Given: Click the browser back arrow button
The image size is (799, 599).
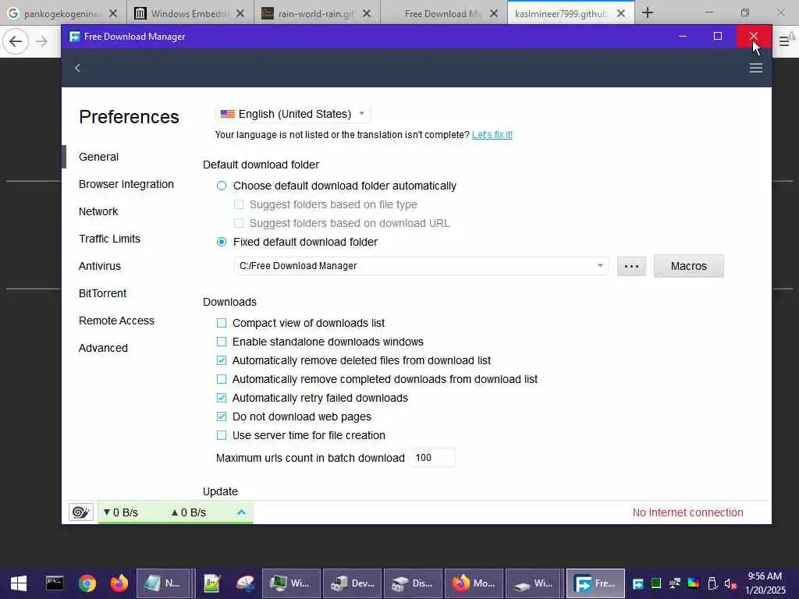Looking at the screenshot, I should point(16,41).
